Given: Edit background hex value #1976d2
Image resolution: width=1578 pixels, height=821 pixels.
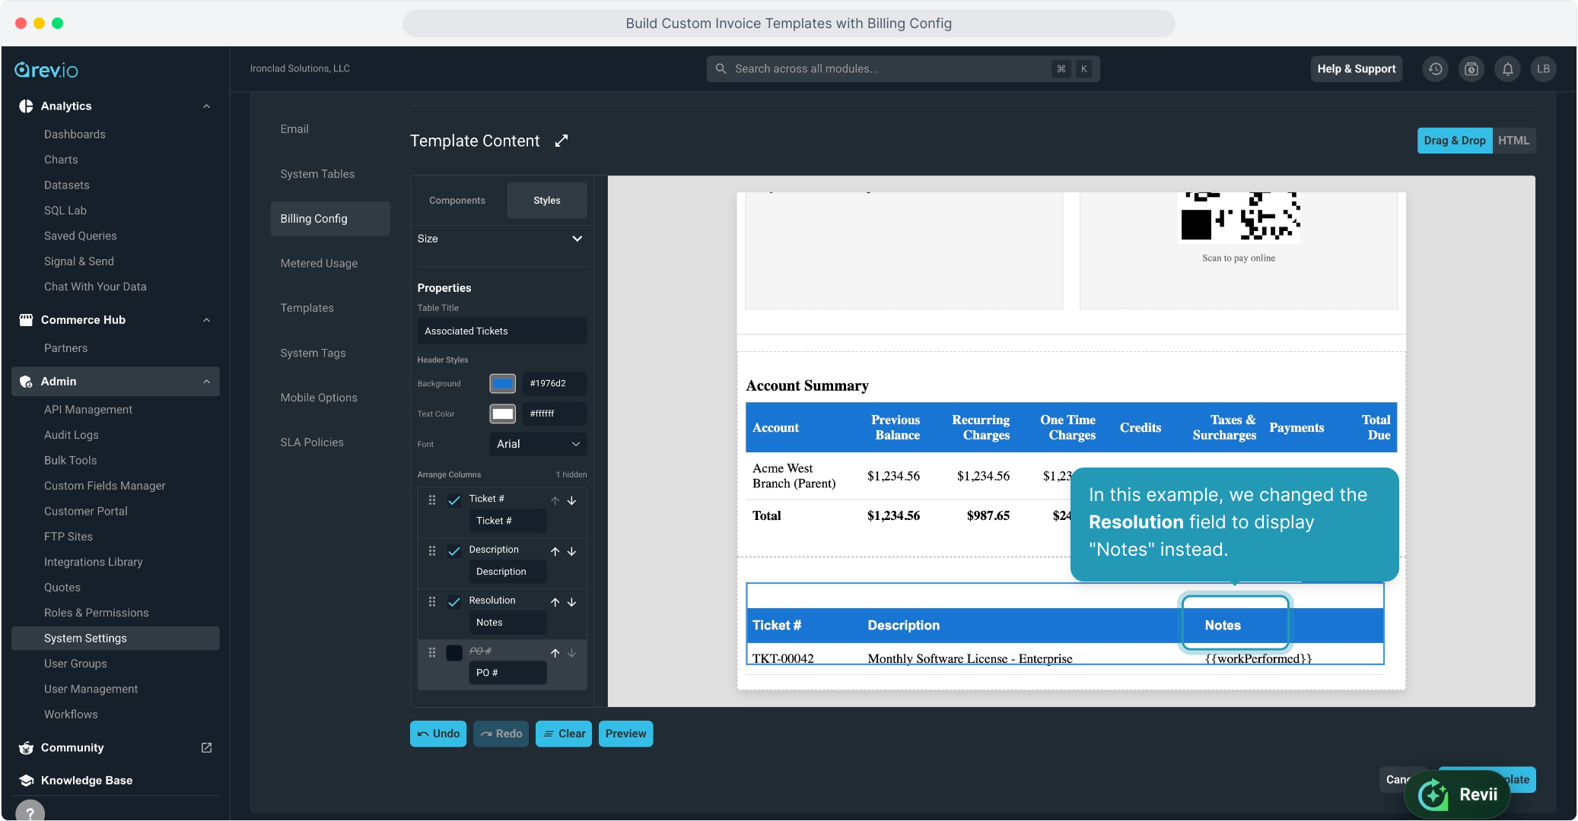Looking at the screenshot, I should [x=554, y=384].
